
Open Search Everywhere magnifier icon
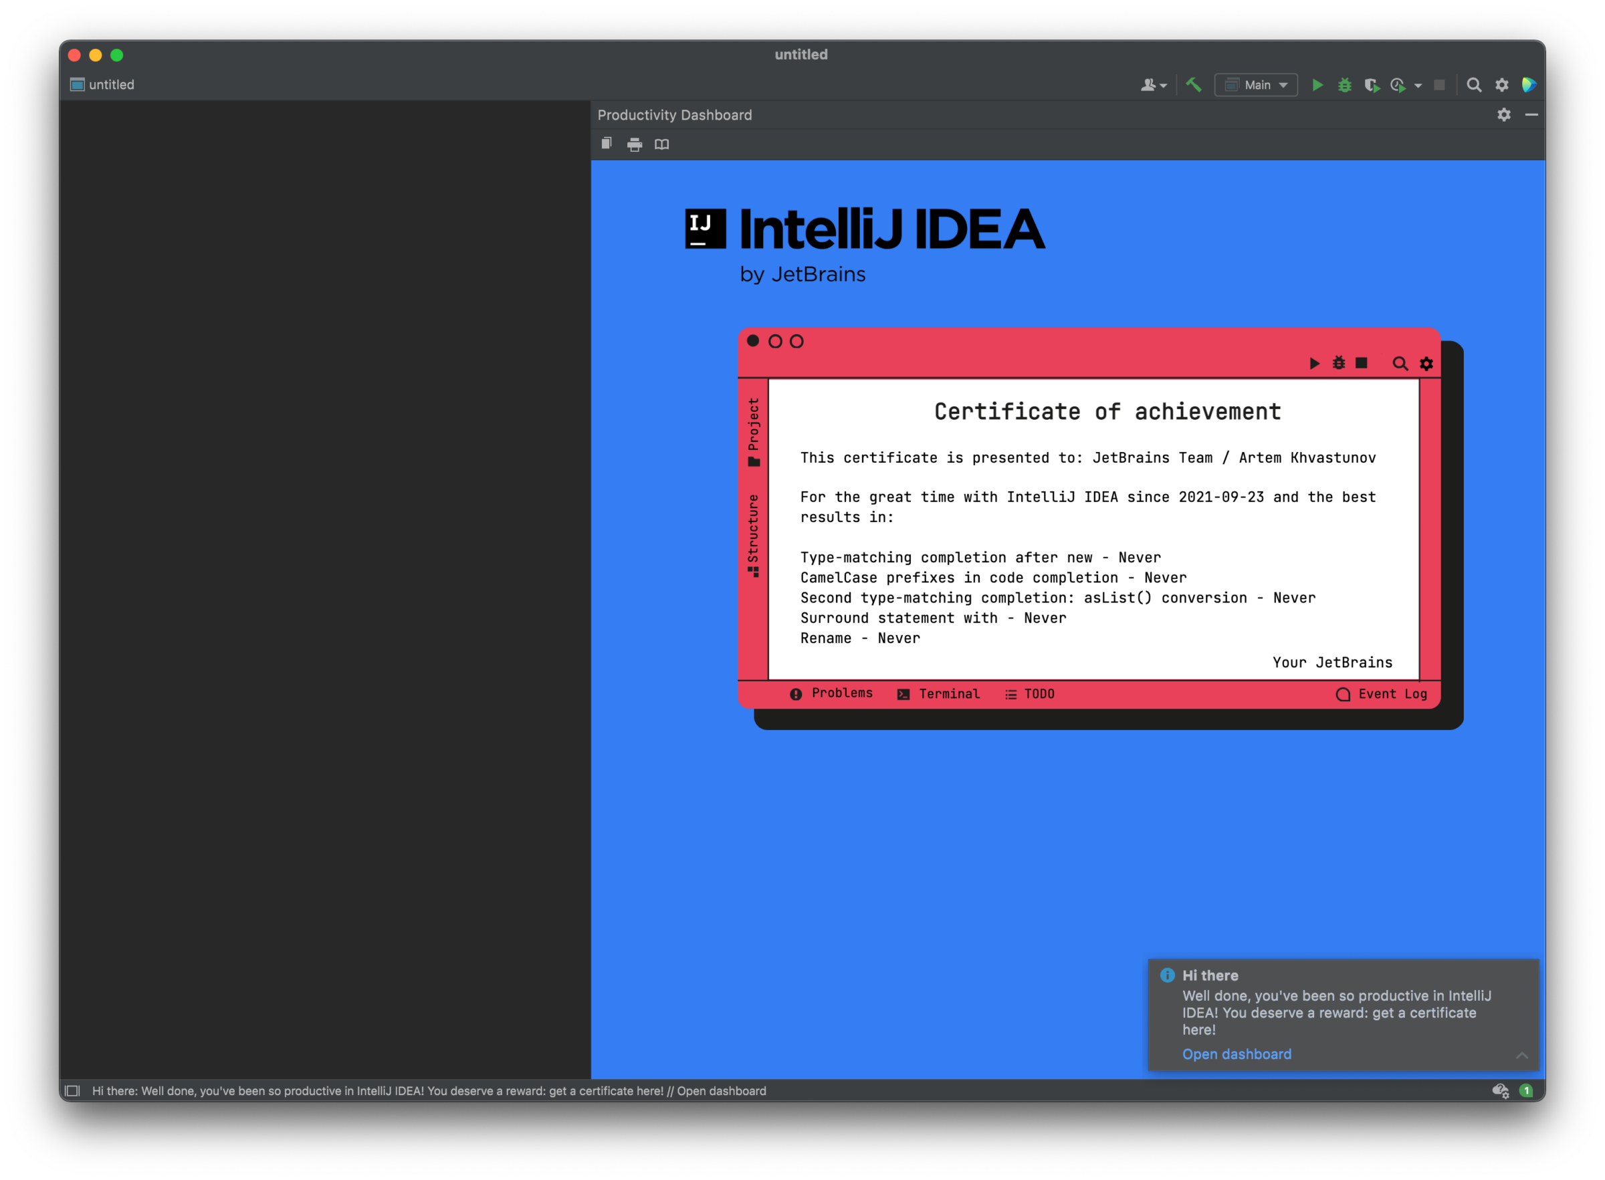[1473, 85]
